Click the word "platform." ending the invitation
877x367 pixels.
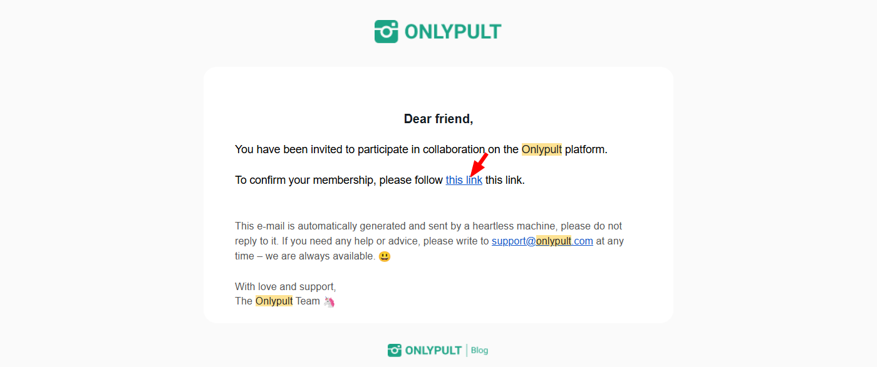(586, 149)
